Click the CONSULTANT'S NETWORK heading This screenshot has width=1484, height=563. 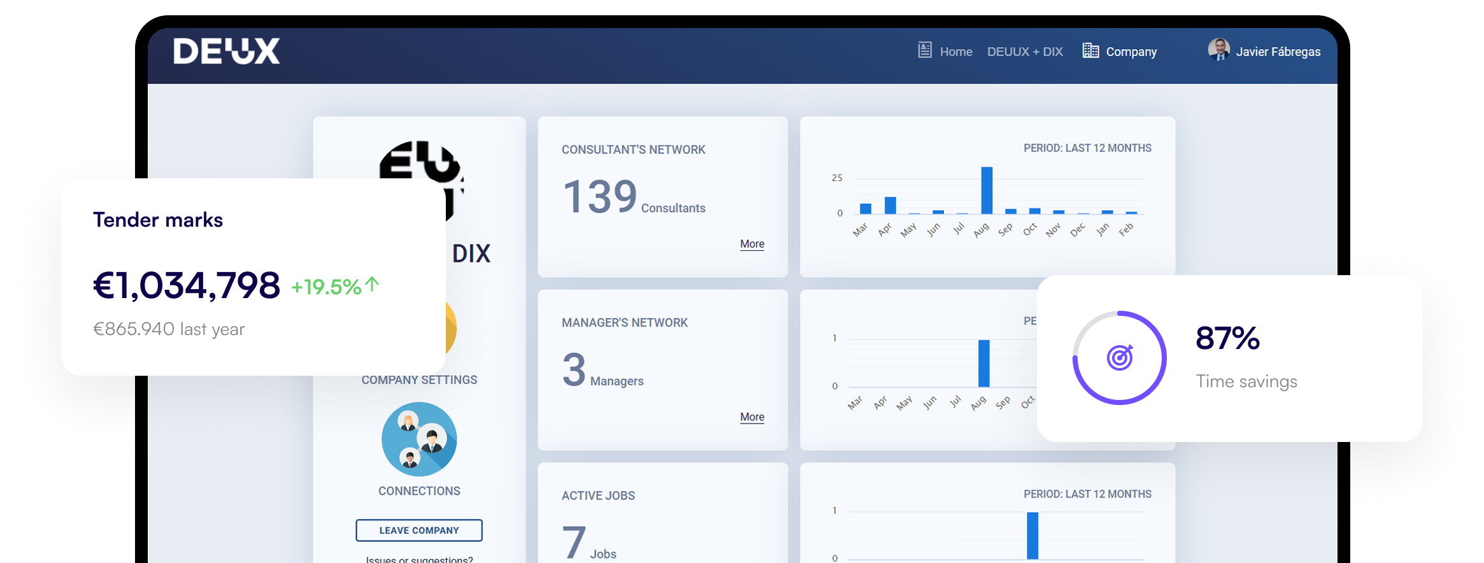click(x=634, y=150)
